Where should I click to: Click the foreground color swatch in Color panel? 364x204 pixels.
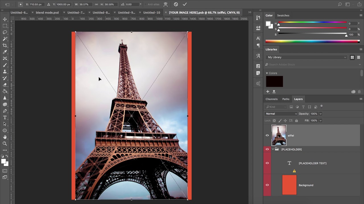pos(268,24)
